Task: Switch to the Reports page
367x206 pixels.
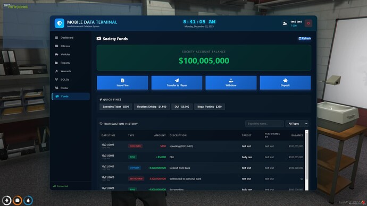Action: (x=71, y=63)
